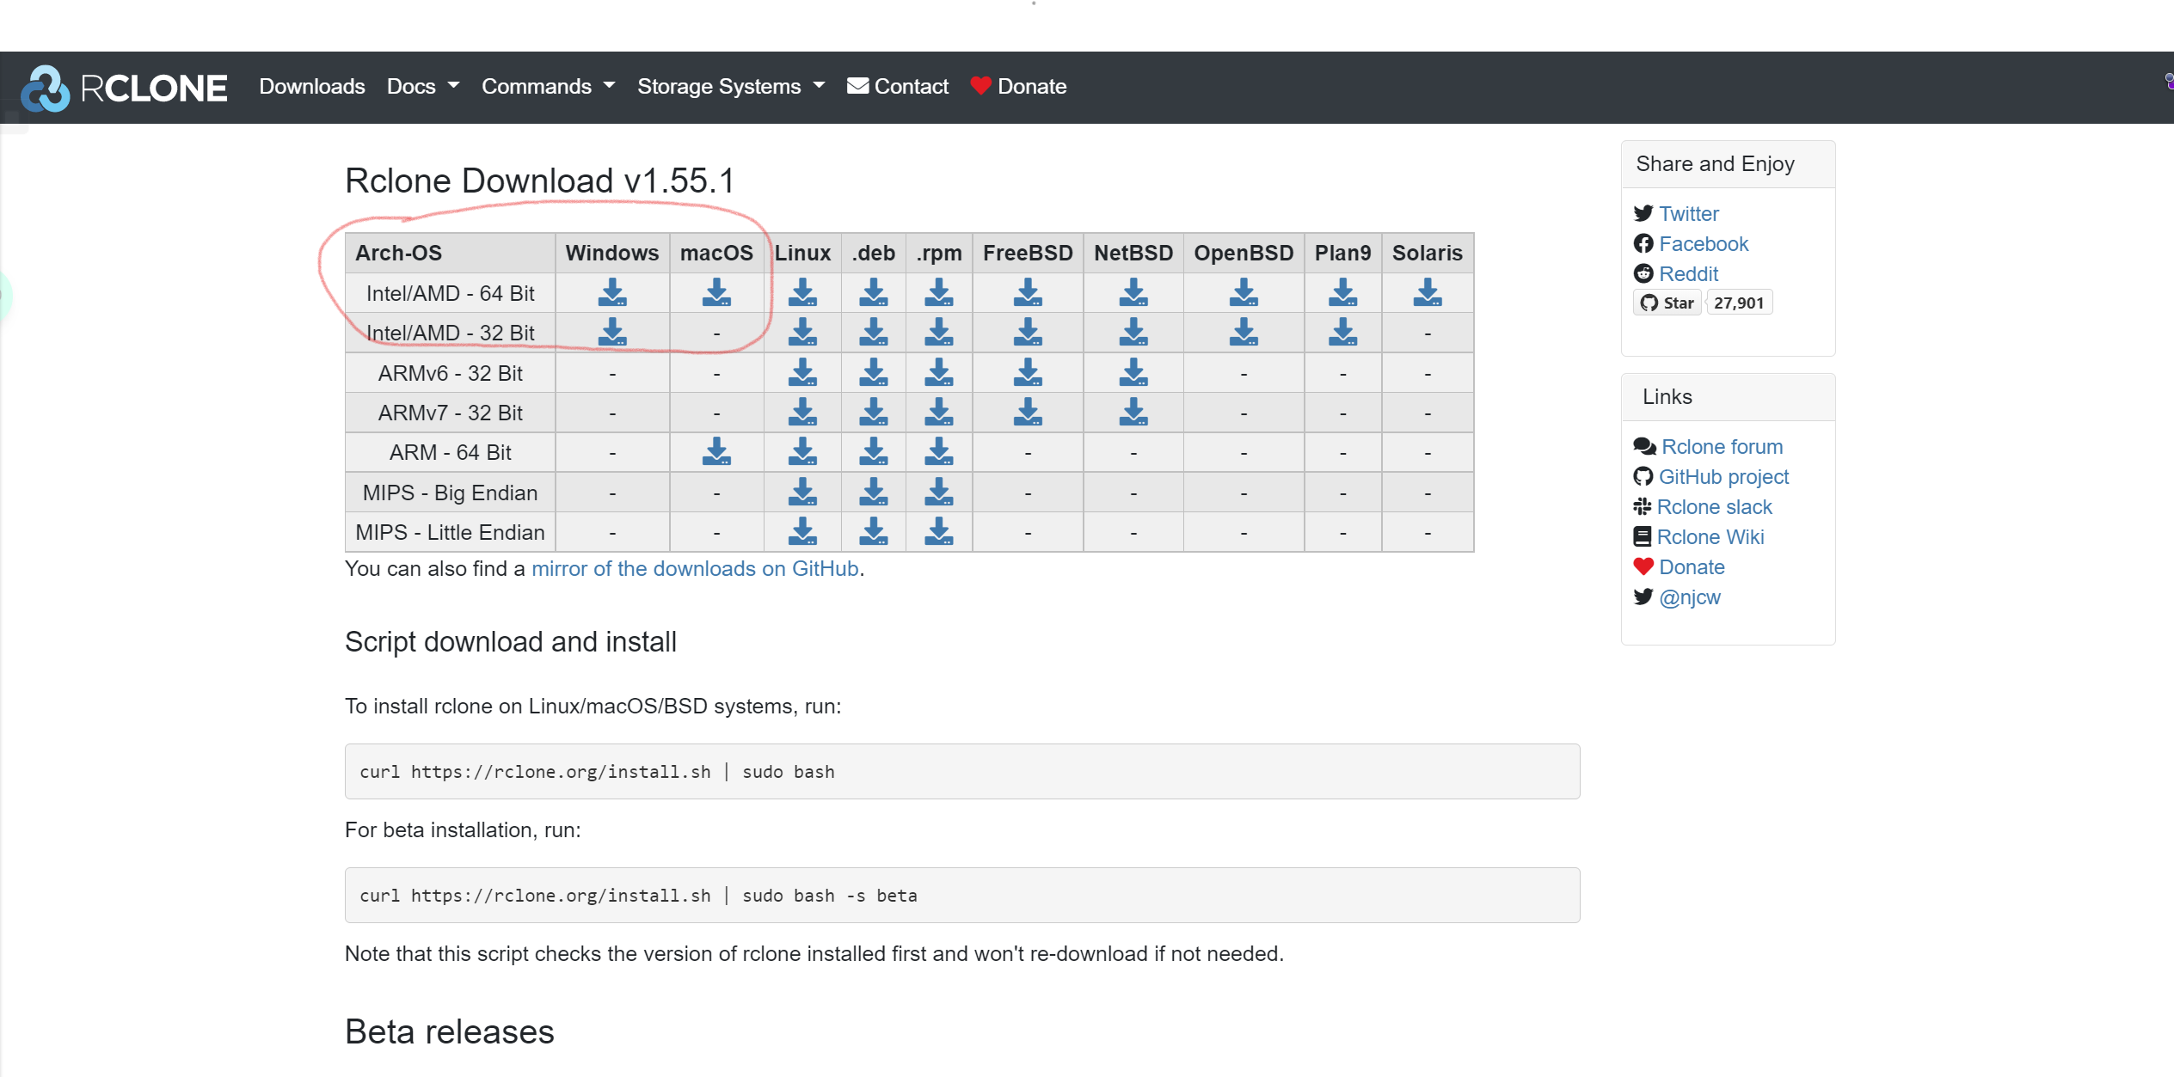The height and width of the screenshot is (1077, 2174).
Task: Open the Downloads nav item
Action: coord(312,87)
